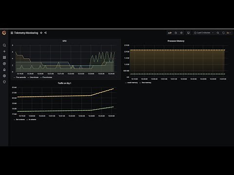Open the Explore compass icon in the sidebar

[x=4, y=64]
